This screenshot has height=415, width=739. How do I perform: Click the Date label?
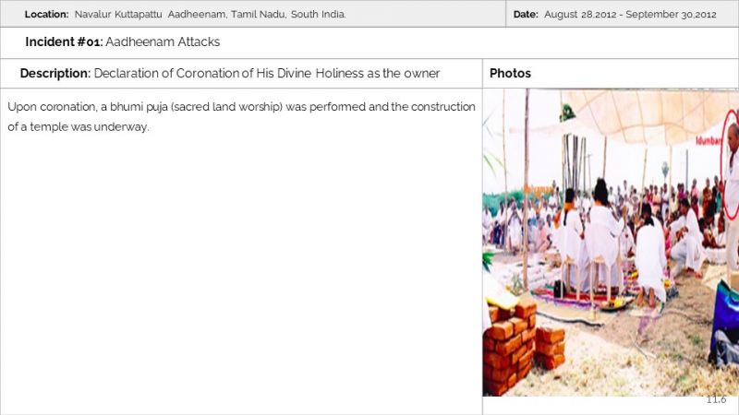tap(526, 14)
